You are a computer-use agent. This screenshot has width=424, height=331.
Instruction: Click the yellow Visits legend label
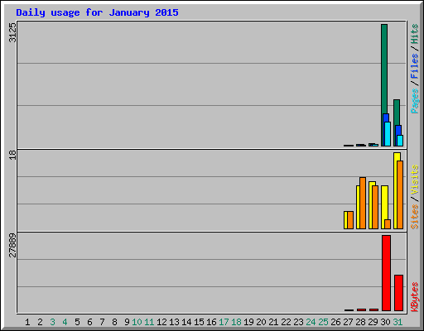click(x=415, y=180)
